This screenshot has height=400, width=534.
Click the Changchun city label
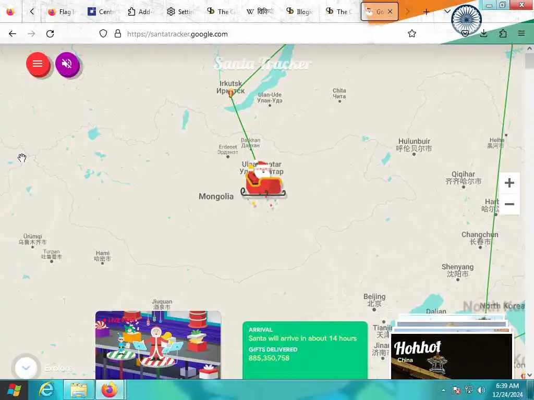point(480,238)
